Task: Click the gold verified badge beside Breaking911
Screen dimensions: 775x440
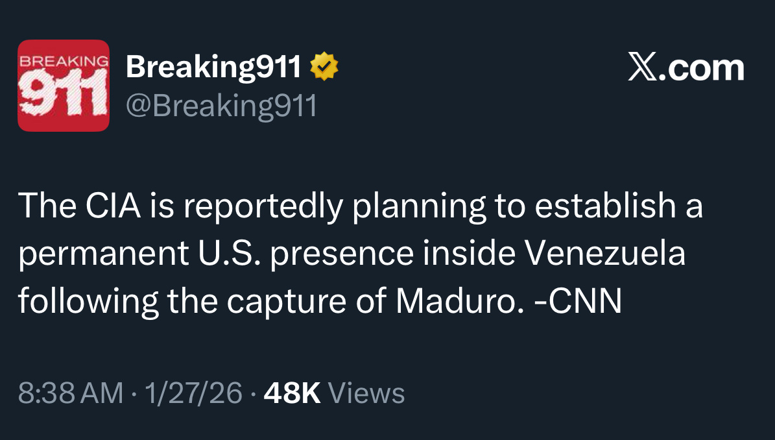Action: (x=325, y=67)
